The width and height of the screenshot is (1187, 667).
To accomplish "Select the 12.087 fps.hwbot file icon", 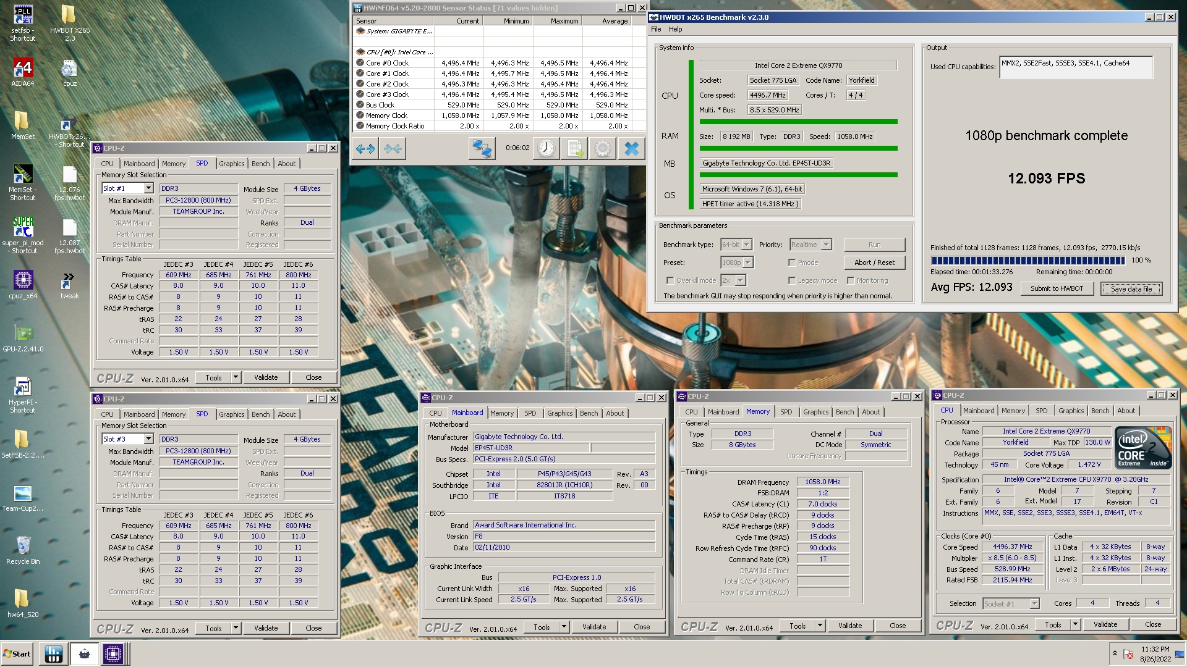I will point(70,235).
